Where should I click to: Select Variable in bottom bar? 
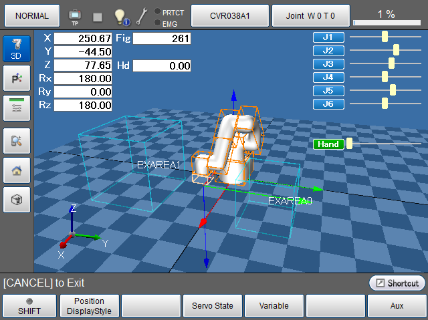click(x=274, y=306)
